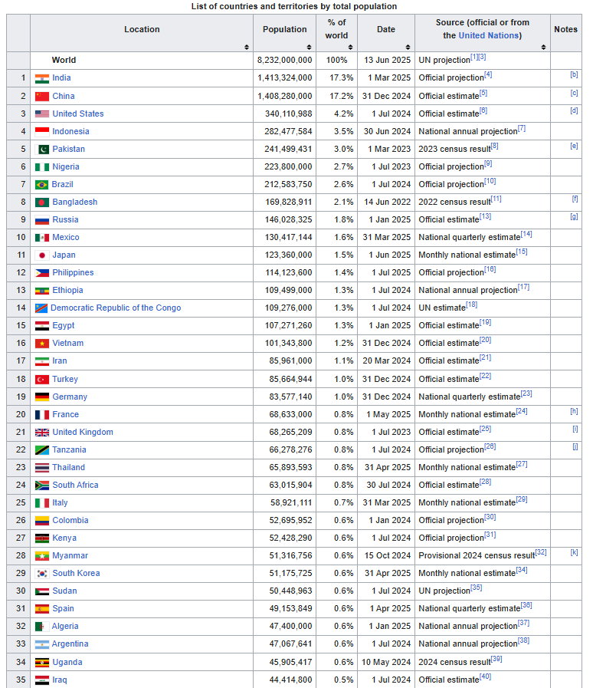Sort table by Location column arrows

coord(247,47)
